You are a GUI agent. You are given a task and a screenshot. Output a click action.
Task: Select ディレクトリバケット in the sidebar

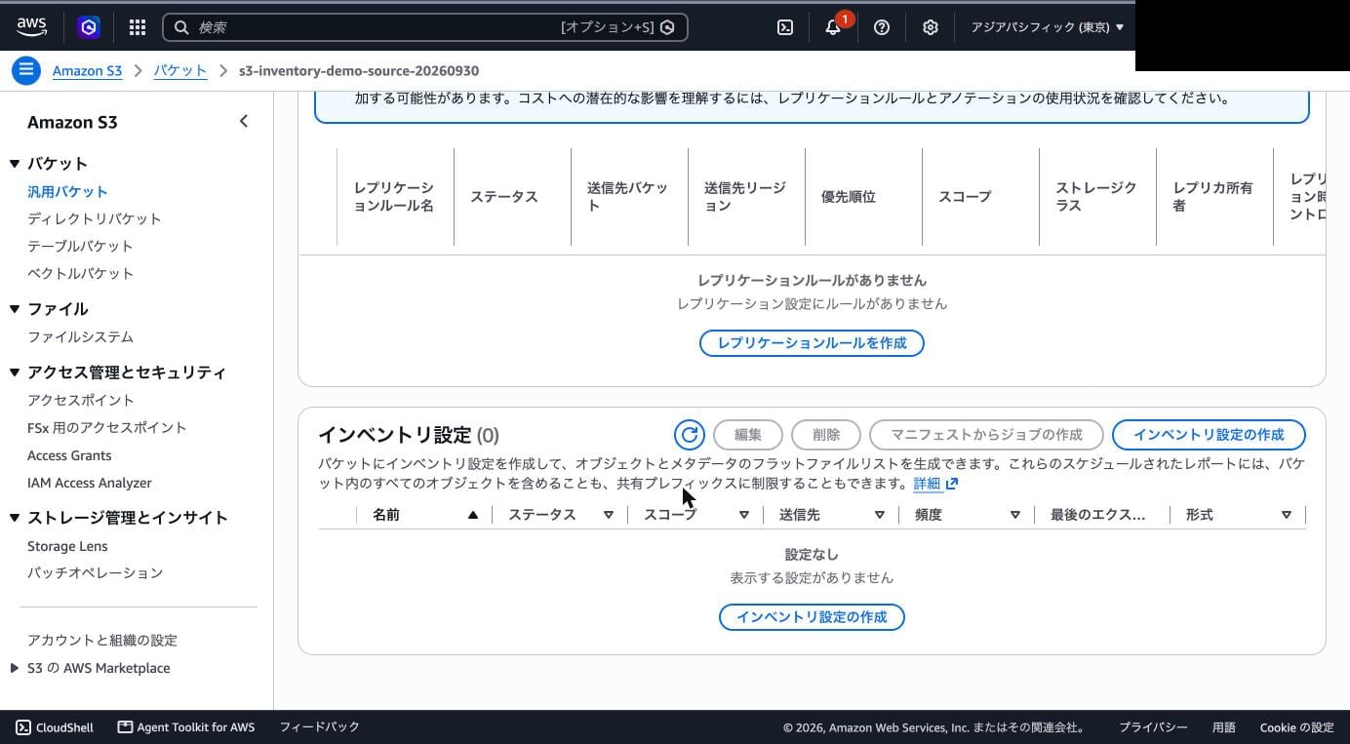coord(95,219)
